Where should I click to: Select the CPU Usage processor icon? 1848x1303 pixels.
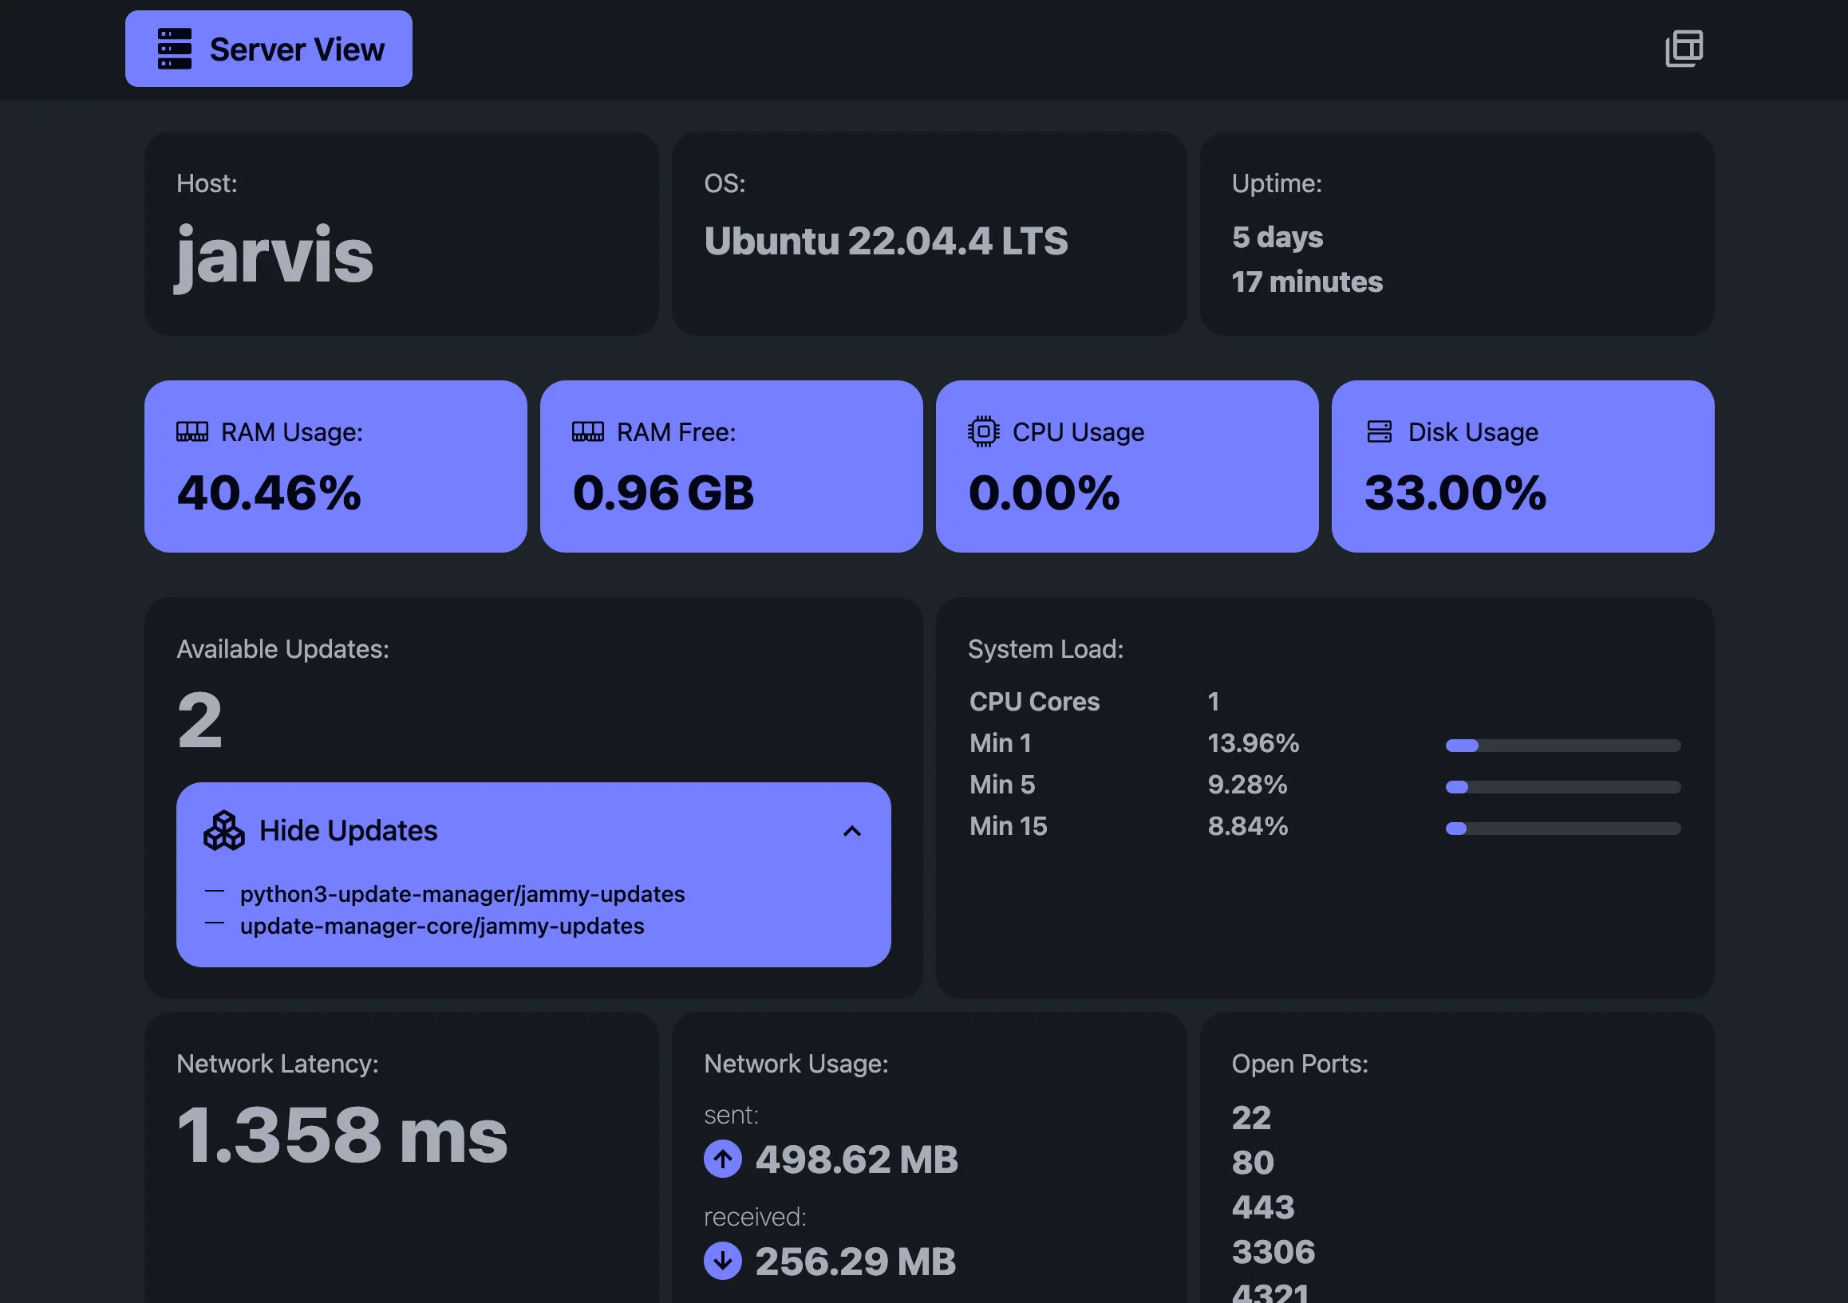tap(983, 431)
